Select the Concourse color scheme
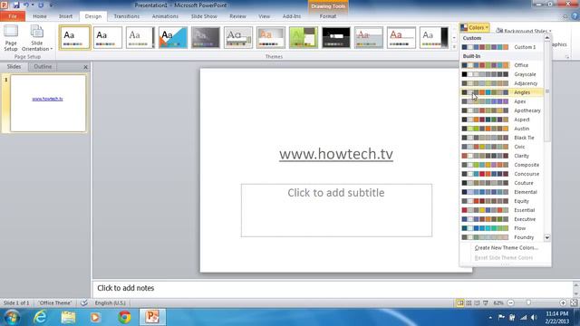Image resolution: width=580 pixels, height=326 pixels. click(x=501, y=174)
